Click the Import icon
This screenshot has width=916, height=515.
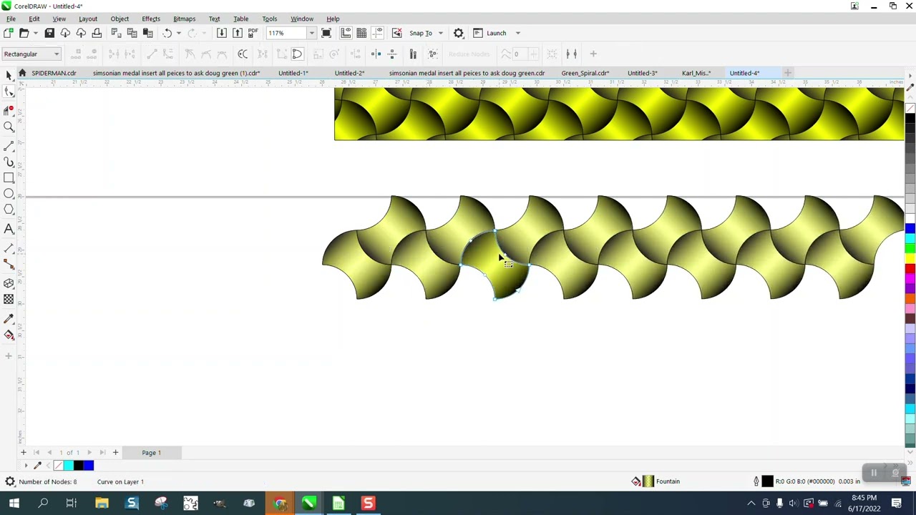pos(221,33)
